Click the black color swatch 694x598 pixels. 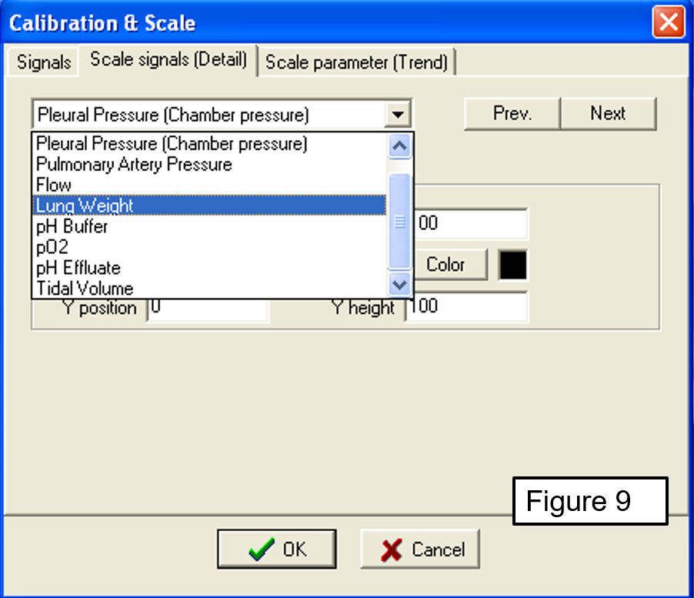click(x=513, y=265)
